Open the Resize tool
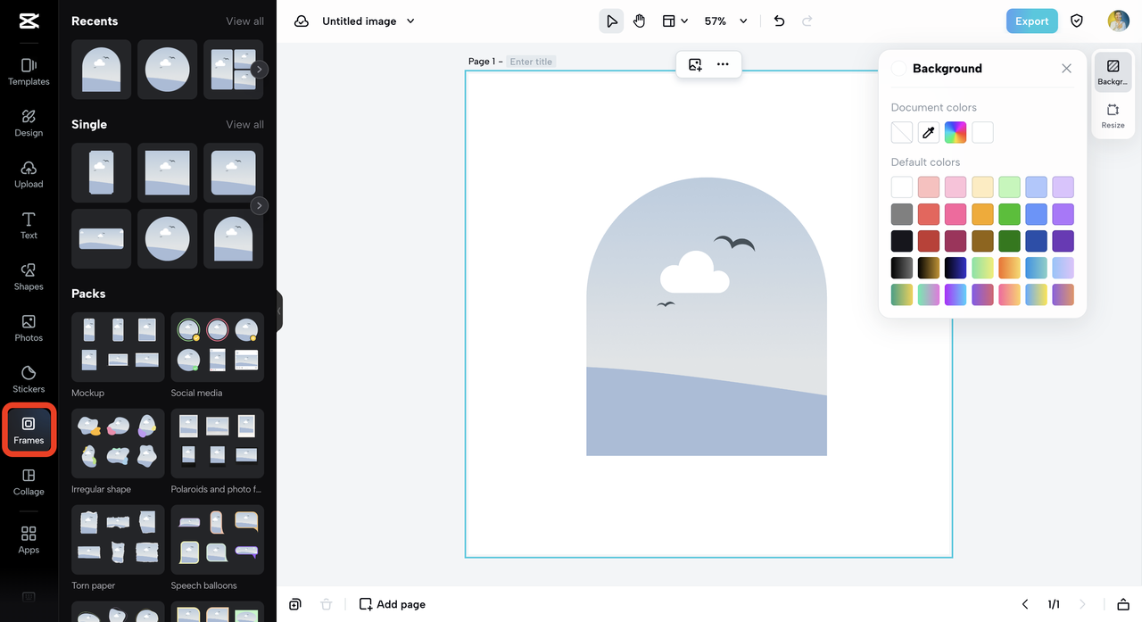Image resolution: width=1142 pixels, height=622 pixels. pyautogui.click(x=1113, y=116)
